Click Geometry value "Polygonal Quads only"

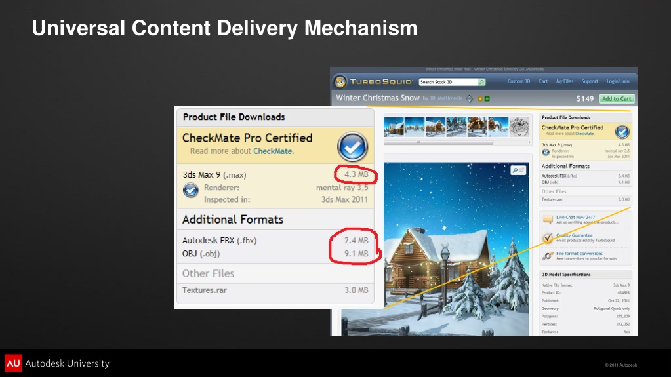pos(611,308)
